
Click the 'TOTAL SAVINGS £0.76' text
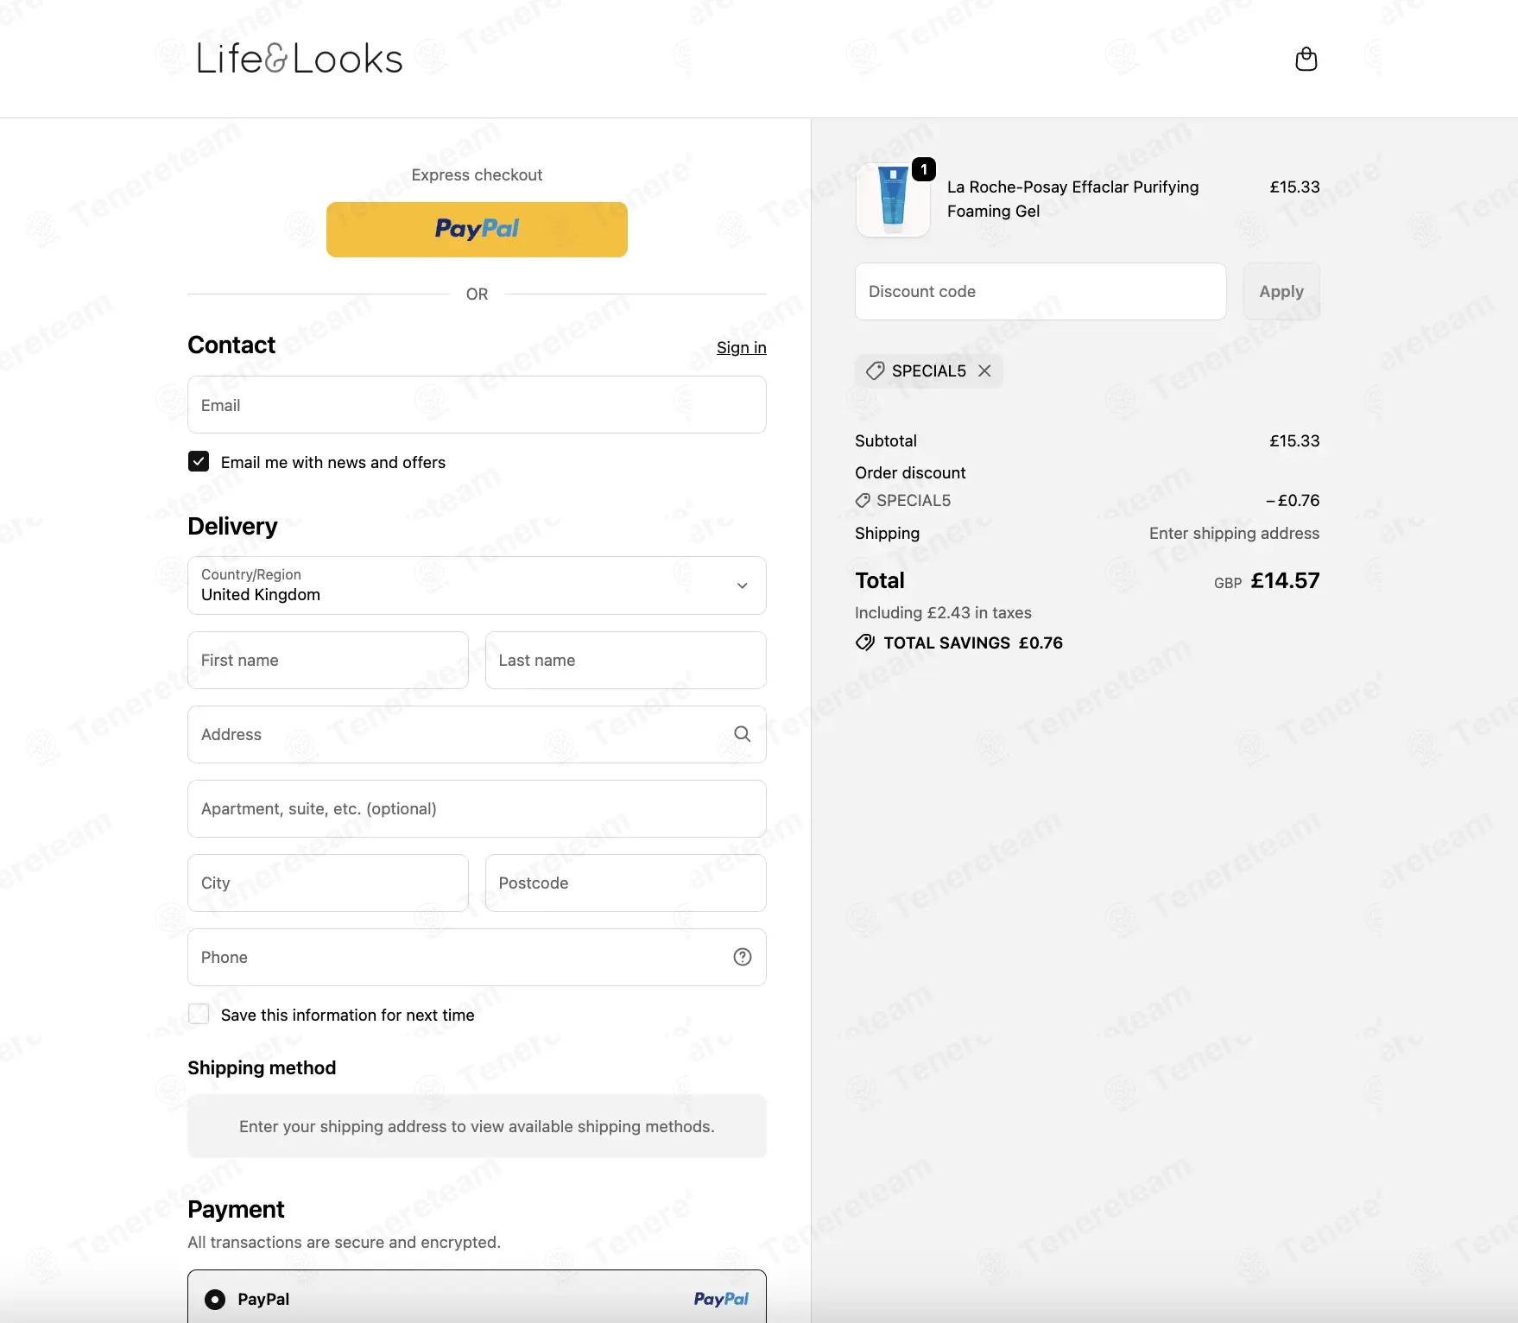coord(973,643)
